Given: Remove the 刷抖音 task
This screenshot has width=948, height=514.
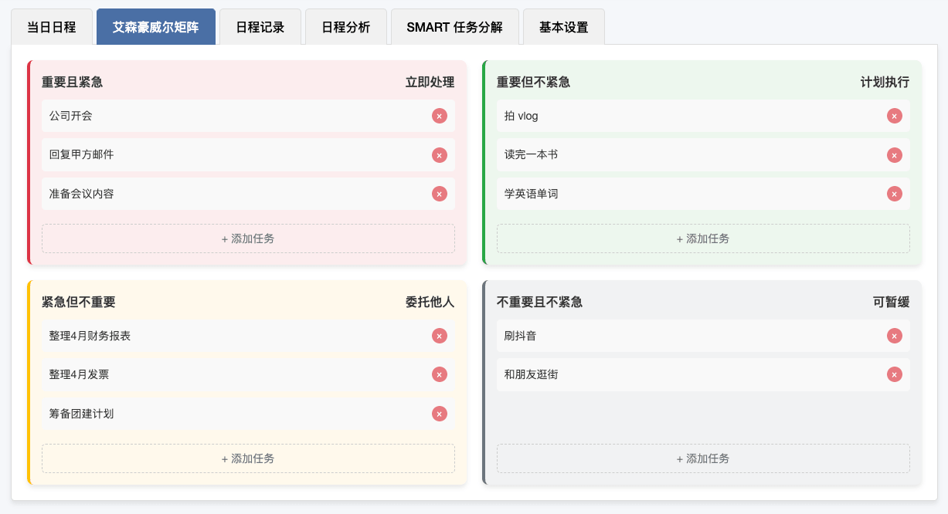Looking at the screenshot, I should coord(894,336).
